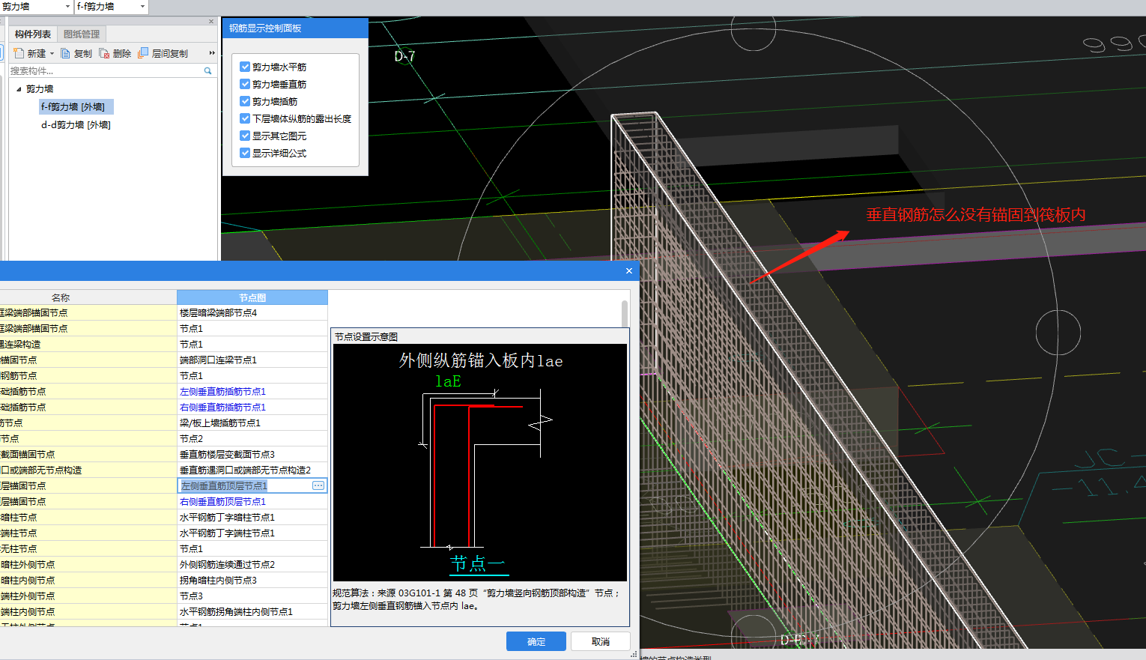The image size is (1146, 660).
Task: Click the D-7 axis label in viewport
Action: pos(404,56)
